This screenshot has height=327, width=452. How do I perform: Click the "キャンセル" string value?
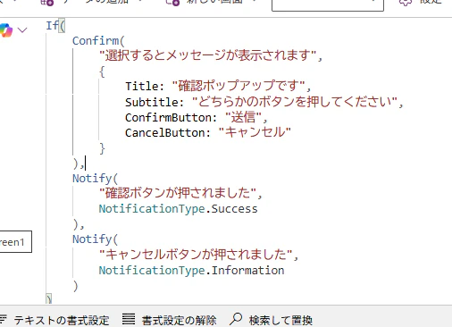255,132
